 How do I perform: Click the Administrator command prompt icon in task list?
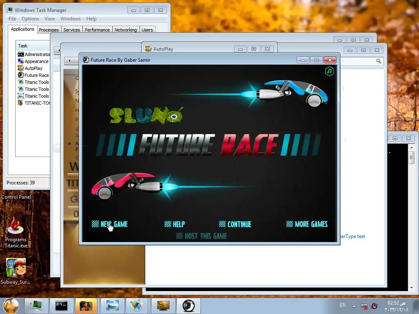click(20, 54)
